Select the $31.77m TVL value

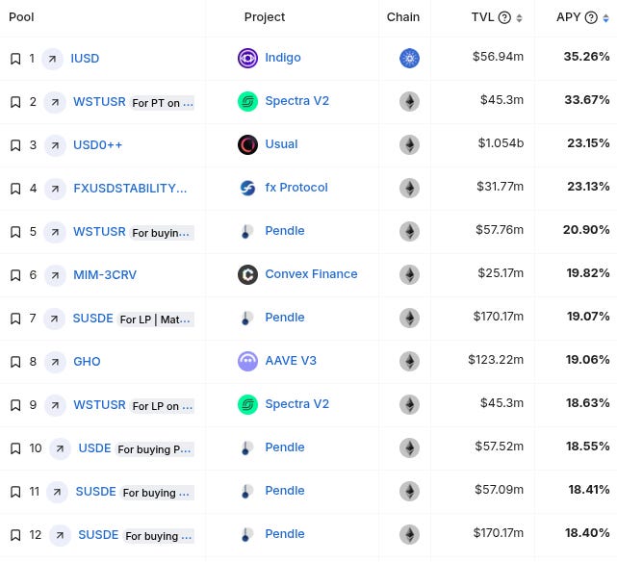[501, 187]
